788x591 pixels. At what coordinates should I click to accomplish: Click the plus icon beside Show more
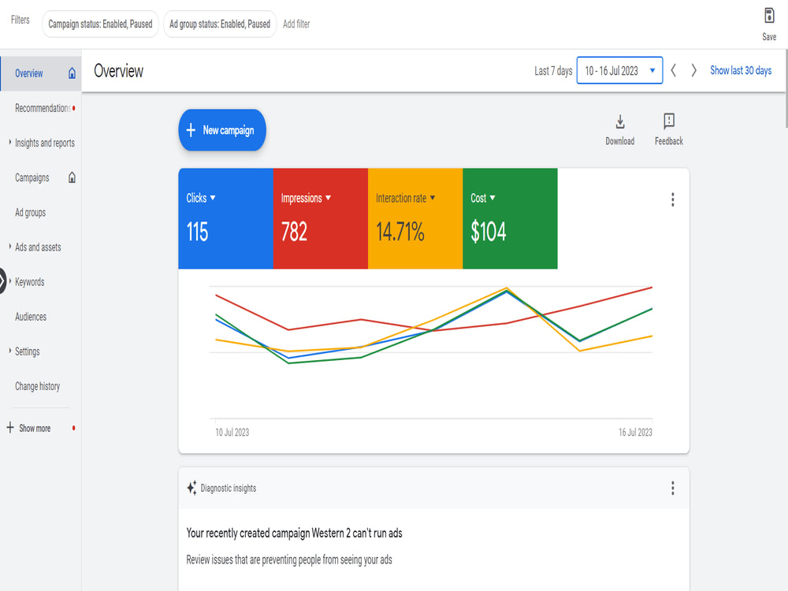[x=10, y=428]
